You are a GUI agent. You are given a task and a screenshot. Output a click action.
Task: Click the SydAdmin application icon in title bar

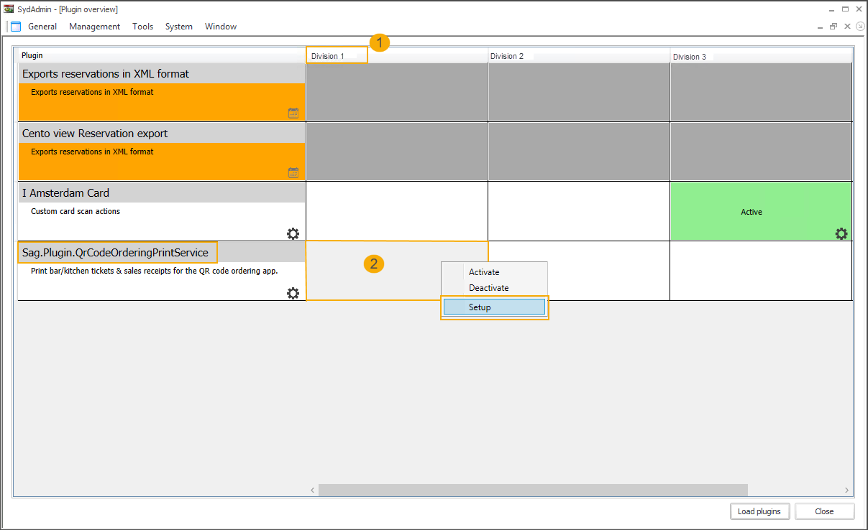[x=9, y=9]
